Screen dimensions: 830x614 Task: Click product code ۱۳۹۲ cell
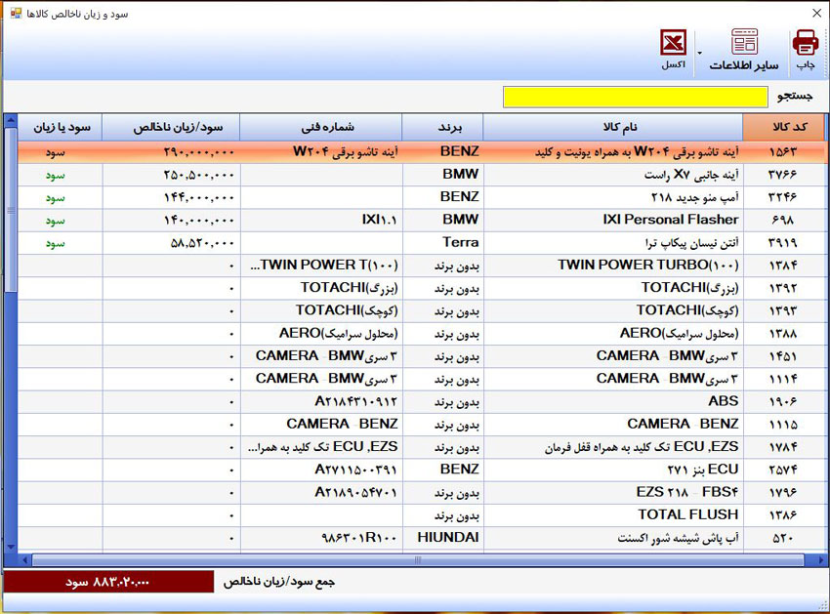coord(783,289)
